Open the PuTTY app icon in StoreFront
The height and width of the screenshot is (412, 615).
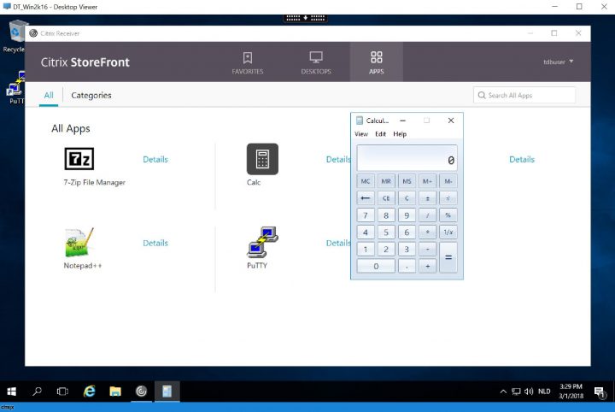click(x=262, y=243)
